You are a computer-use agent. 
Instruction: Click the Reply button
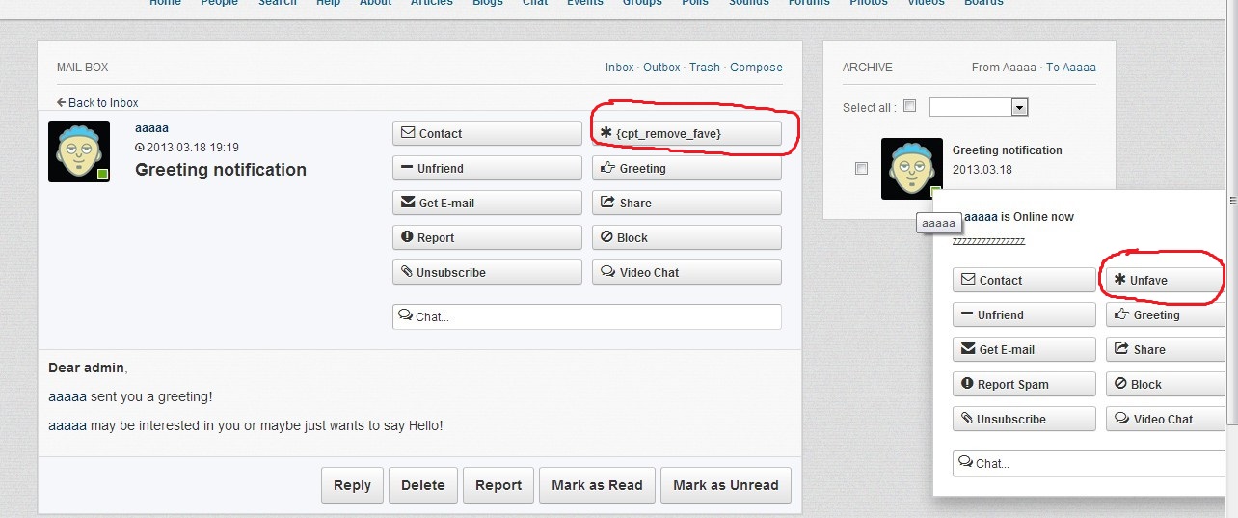tap(352, 485)
